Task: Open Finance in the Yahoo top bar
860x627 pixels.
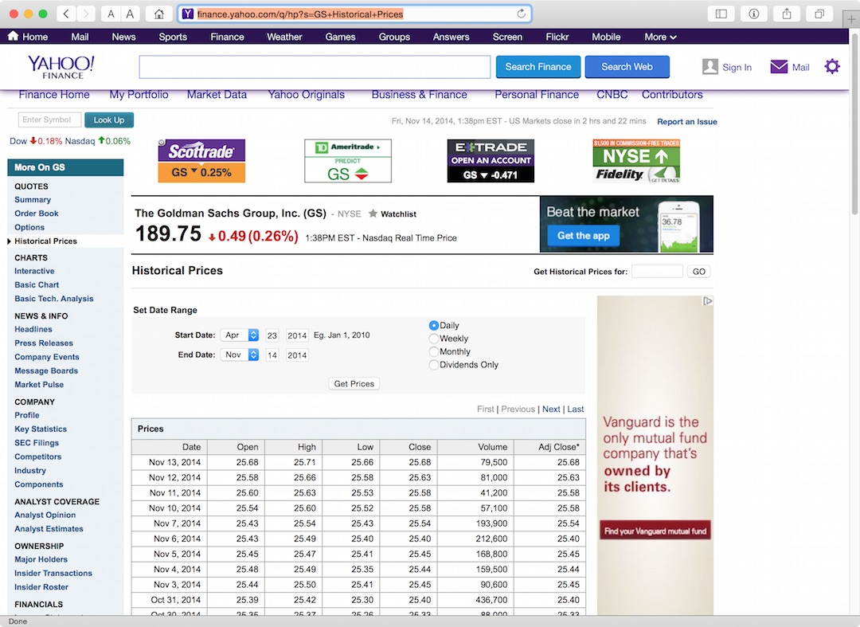Action: tap(227, 37)
